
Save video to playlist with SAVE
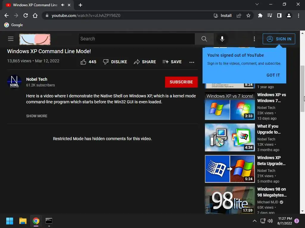pos(172,62)
